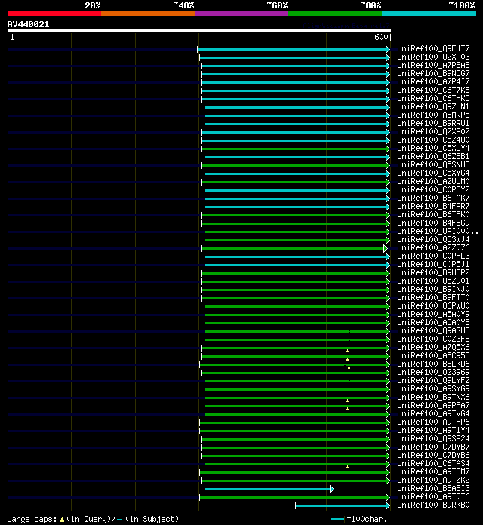Viewport: 483px width, 525px height.
Task: Select the UniRef100_Q9SP24 label
Action: (433, 438)
